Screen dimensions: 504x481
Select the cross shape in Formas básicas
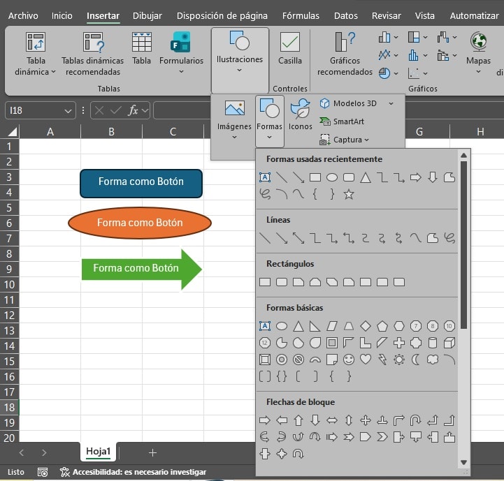399,343
